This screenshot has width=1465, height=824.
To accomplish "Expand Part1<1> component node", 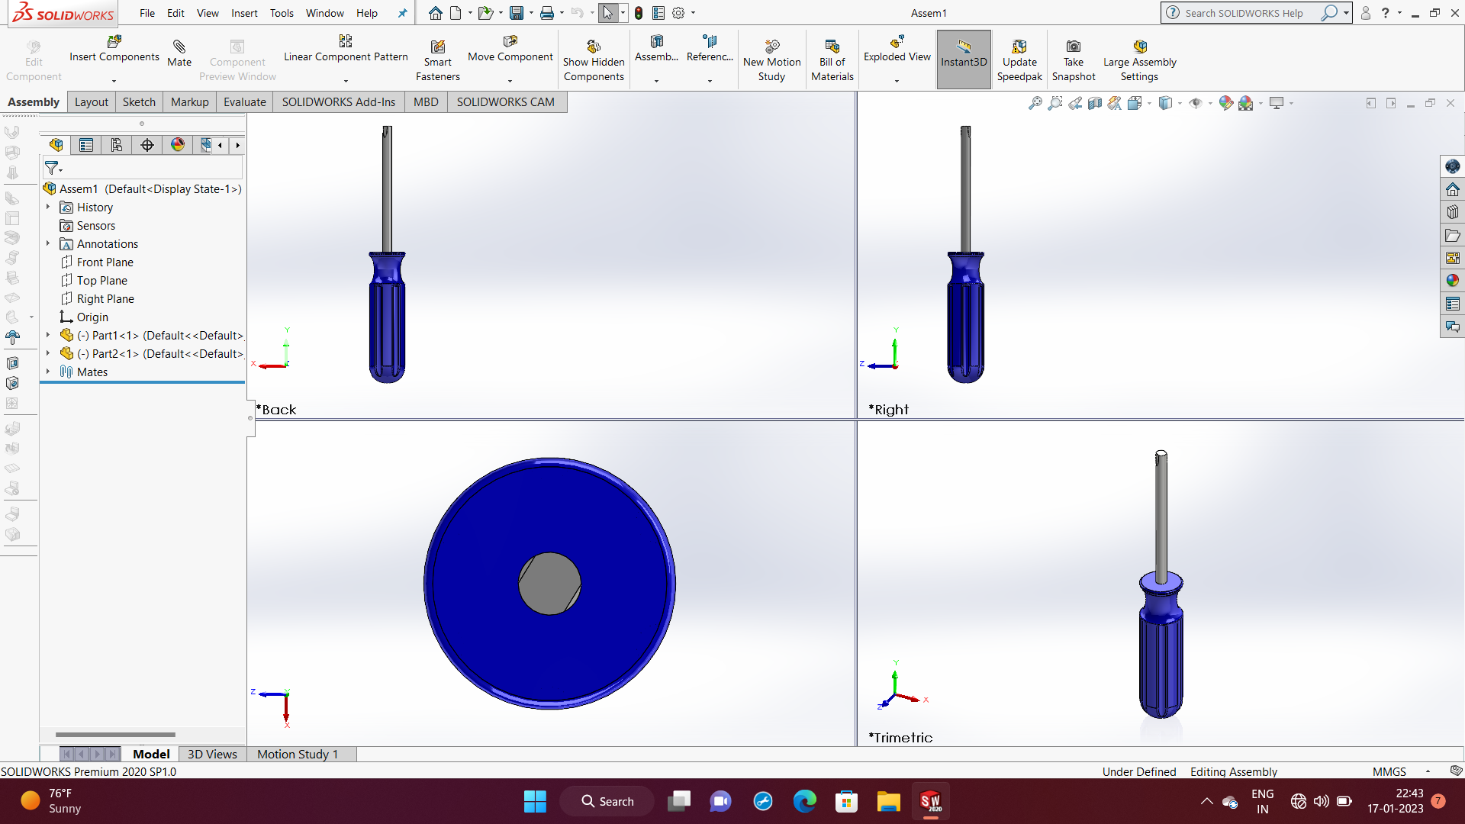I will 47,335.
